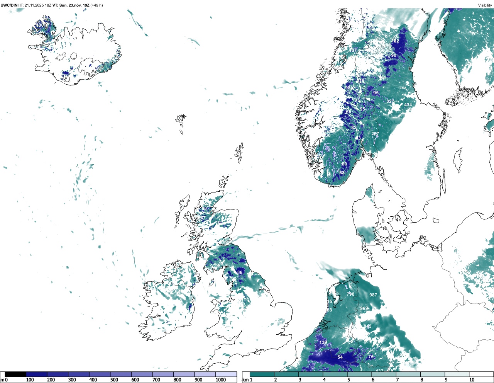494x383 pixels.
Task: Click the '68' value near Norway's southern tip
Action: (342, 173)
